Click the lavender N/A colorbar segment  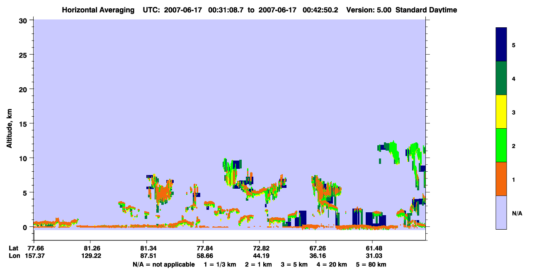pyautogui.click(x=501, y=212)
